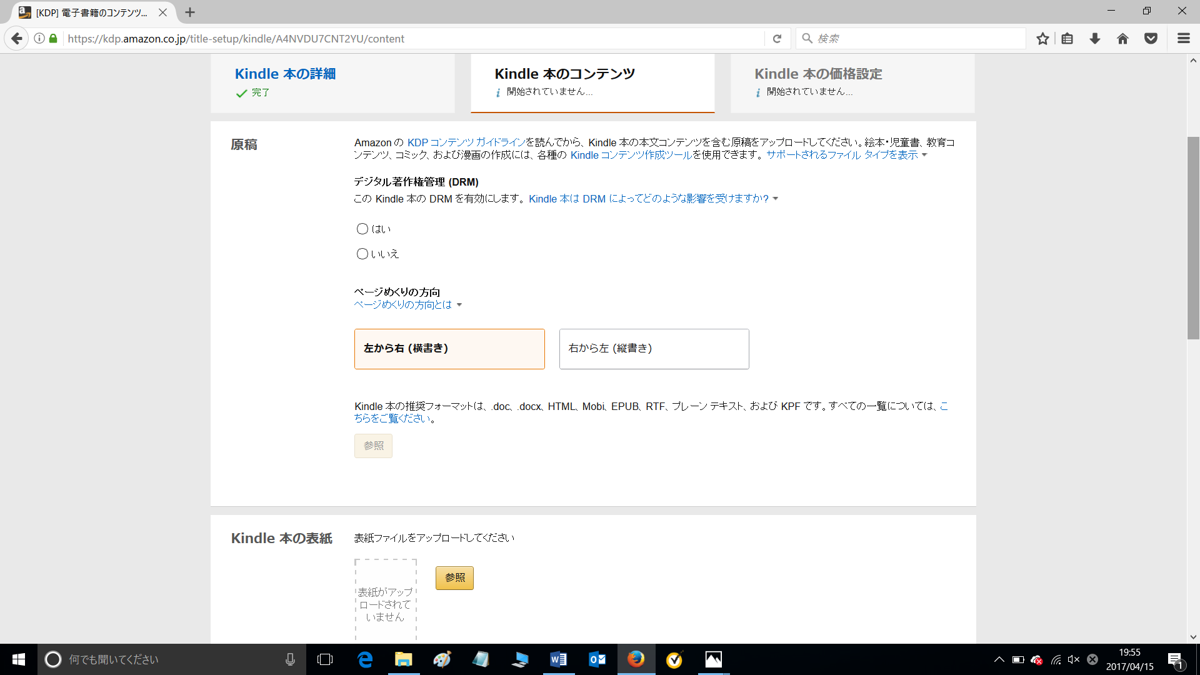Screen dimensions: 1200x675
Task: Save the page to Pocket
Action: point(1152,38)
